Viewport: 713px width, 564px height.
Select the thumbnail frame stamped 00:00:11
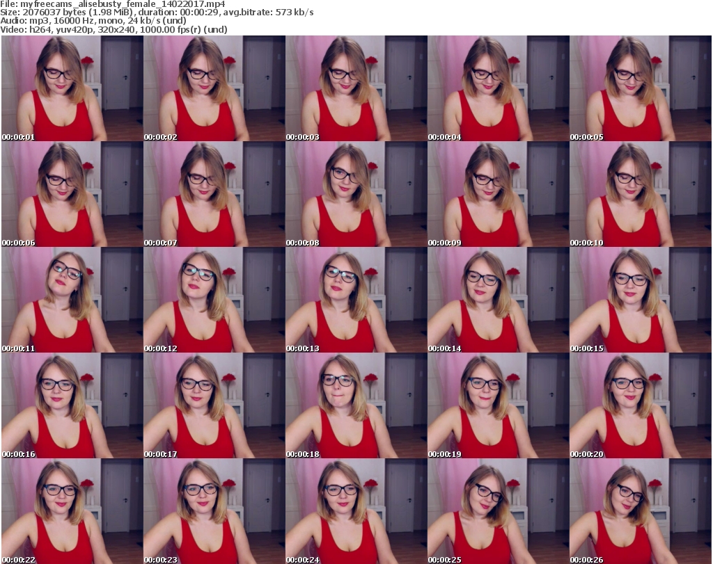point(72,300)
